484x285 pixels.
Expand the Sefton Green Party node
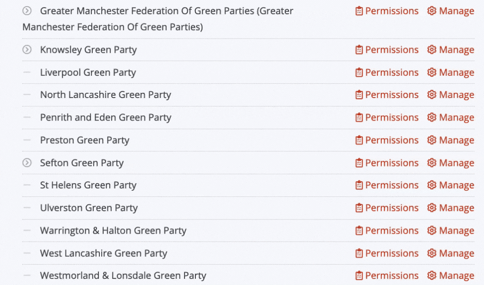pyautogui.click(x=27, y=163)
